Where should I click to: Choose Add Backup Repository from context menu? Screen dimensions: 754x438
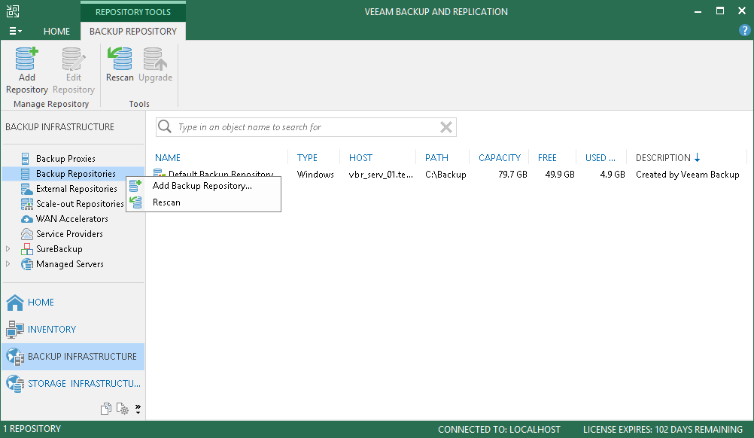click(x=203, y=186)
